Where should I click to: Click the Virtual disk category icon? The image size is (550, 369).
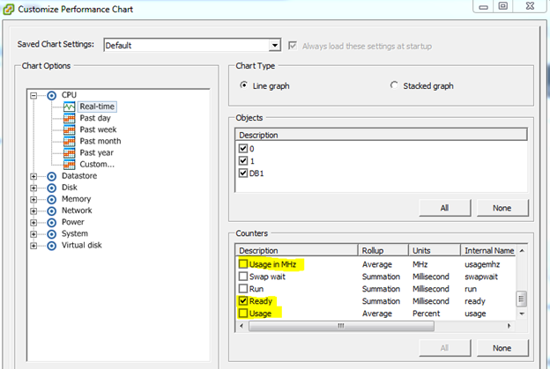51,245
